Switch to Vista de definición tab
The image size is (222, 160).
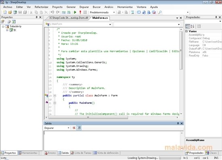106,153
